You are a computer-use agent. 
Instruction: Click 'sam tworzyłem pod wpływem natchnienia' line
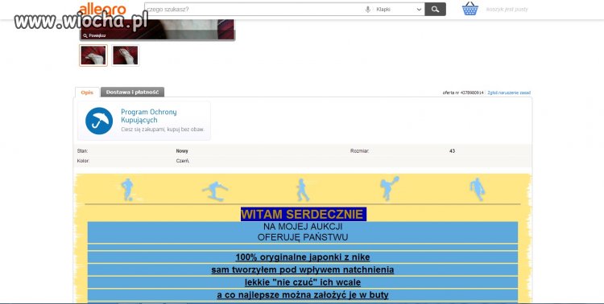click(302, 269)
